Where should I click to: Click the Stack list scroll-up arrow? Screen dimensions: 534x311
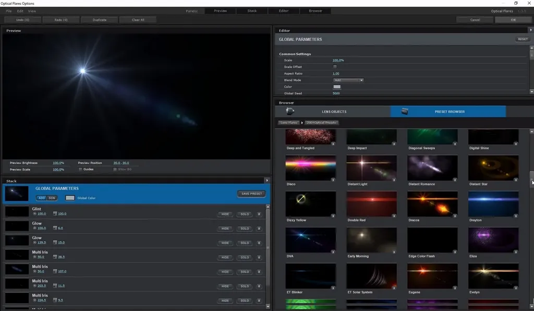268,206
